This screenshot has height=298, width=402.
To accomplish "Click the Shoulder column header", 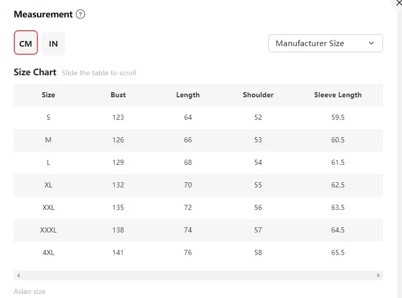I will [x=258, y=95].
